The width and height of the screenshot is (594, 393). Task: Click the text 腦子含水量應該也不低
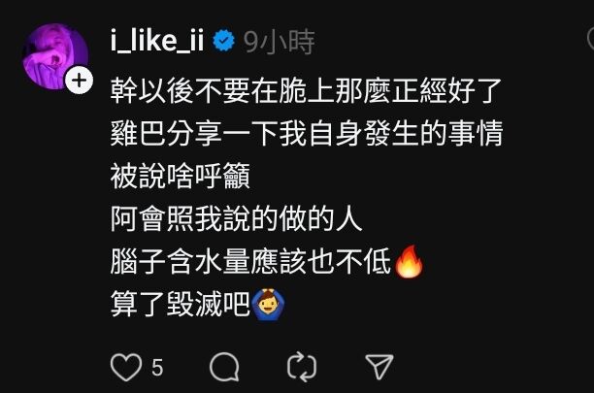(x=250, y=262)
